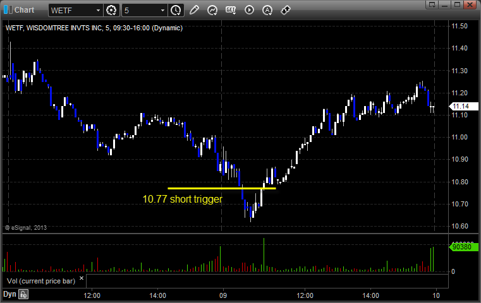Click the green 90380 volume marker
Viewport: 481px width, 303px height.
coord(463,247)
